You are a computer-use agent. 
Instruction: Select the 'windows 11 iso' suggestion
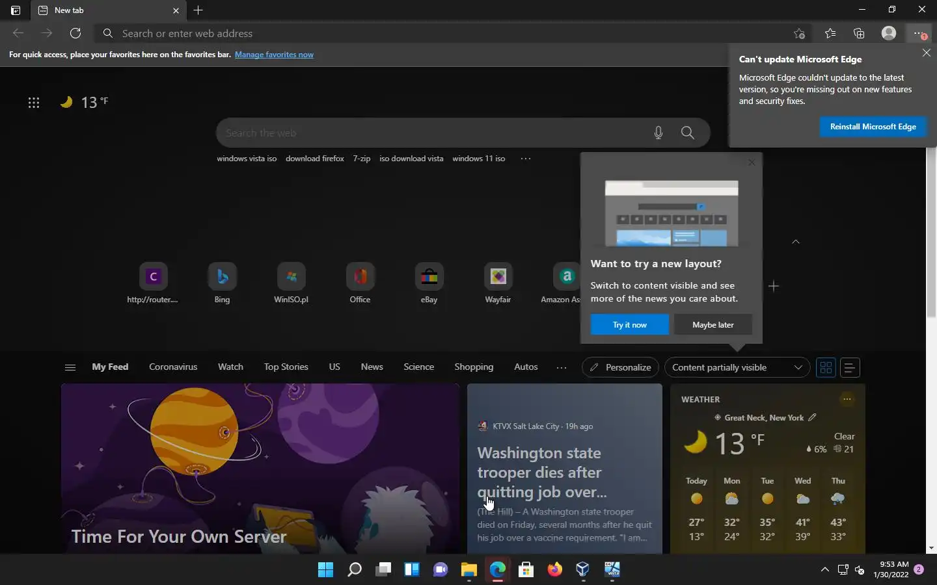(479, 159)
